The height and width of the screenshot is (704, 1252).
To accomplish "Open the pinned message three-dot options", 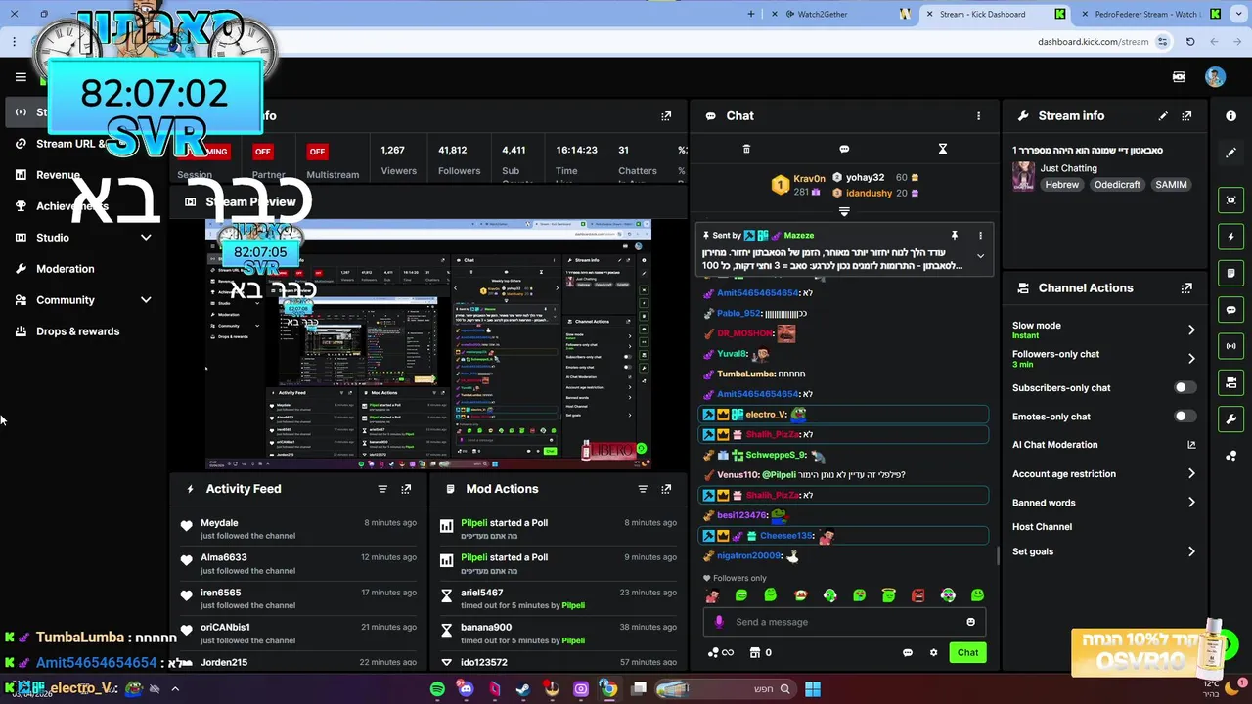I will coord(980,235).
